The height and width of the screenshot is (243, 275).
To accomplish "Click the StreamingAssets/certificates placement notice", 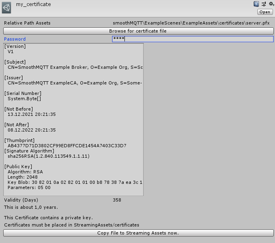I will click(71, 225).
